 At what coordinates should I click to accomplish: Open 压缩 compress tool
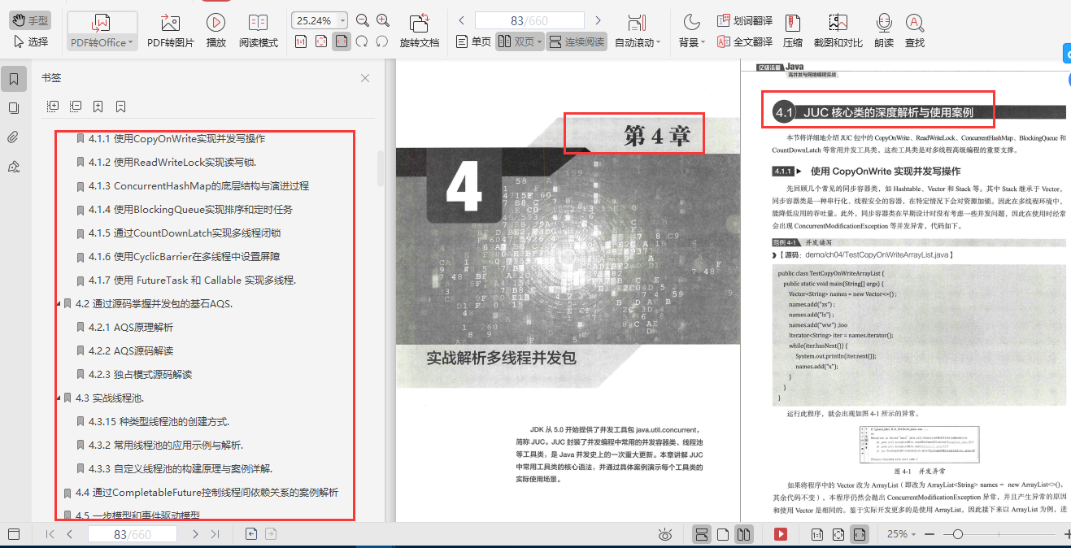point(792,31)
